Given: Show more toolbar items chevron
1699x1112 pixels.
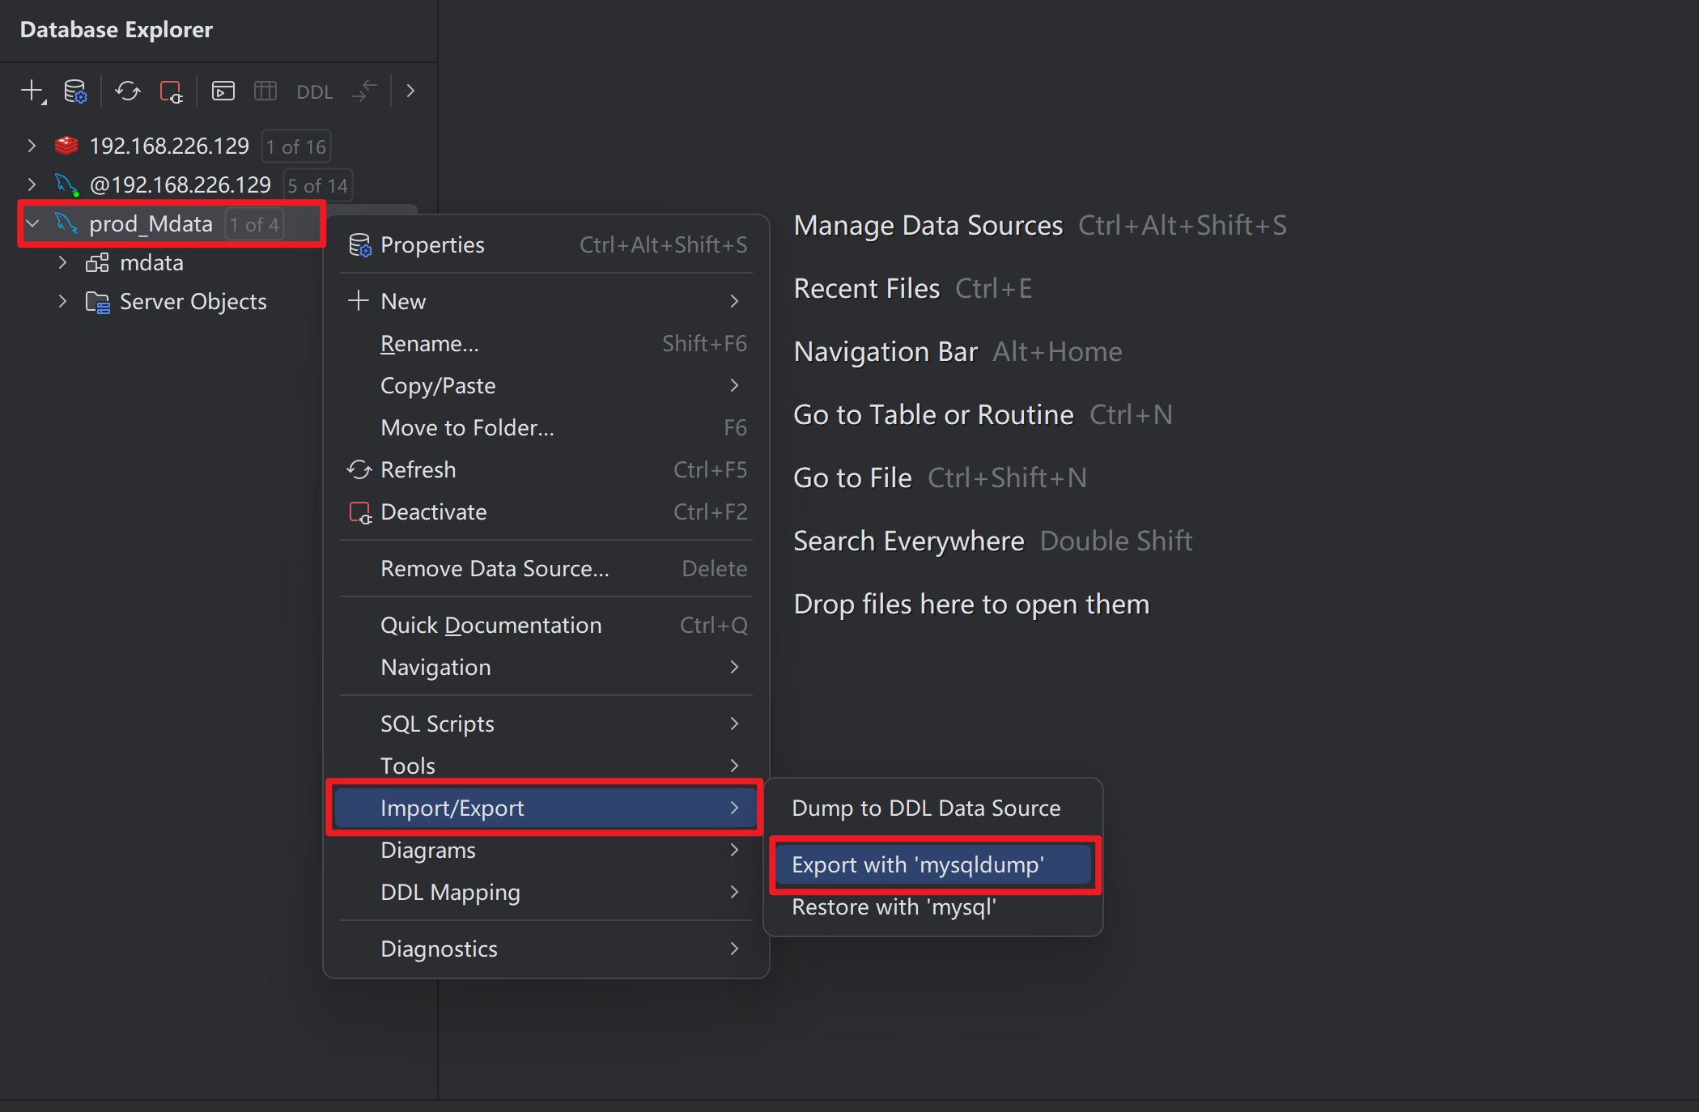Looking at the screenshot, I should click(410, 91).
